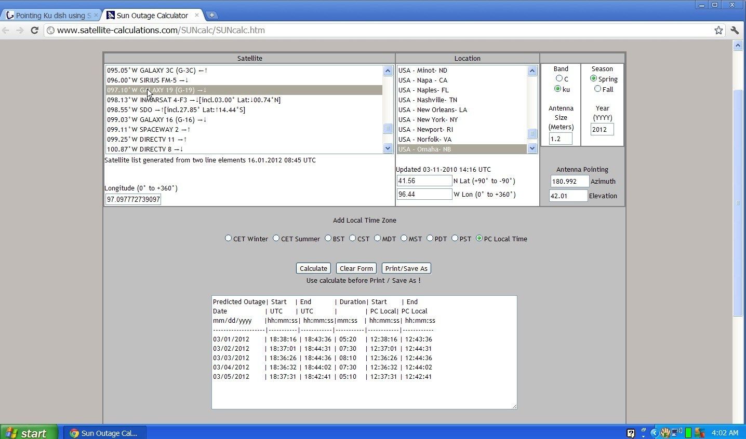Click satellite list scrollbar thumb
Screen dimensions: 746x439
pyautogui.click(x=388, y=129)
